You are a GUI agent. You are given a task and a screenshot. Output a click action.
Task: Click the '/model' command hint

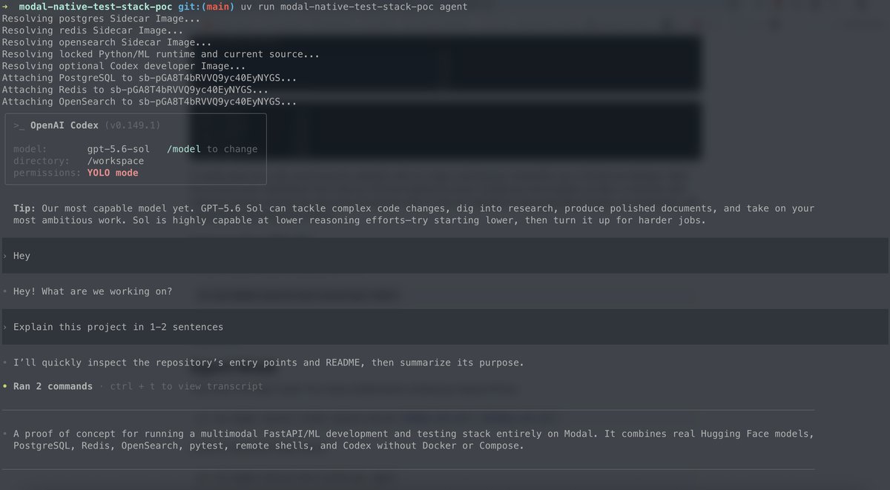tap(184, 149)
